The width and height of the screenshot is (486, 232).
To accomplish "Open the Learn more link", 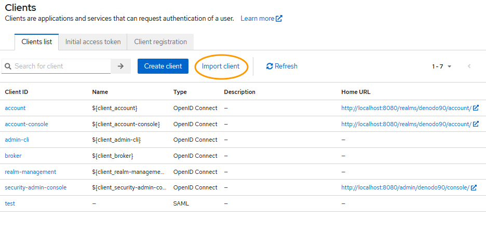I will point(257,19).
